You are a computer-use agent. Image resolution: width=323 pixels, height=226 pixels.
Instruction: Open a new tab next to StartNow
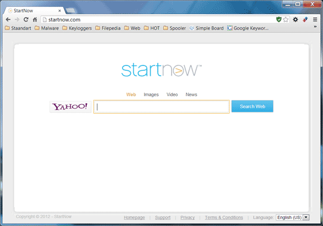pyautogui.click(x=70, y=11)
